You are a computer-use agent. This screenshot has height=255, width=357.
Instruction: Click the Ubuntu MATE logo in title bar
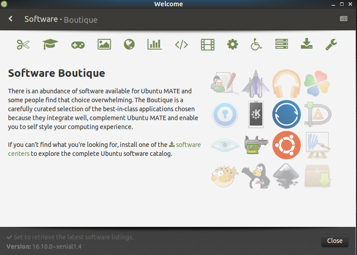point(4,4)
